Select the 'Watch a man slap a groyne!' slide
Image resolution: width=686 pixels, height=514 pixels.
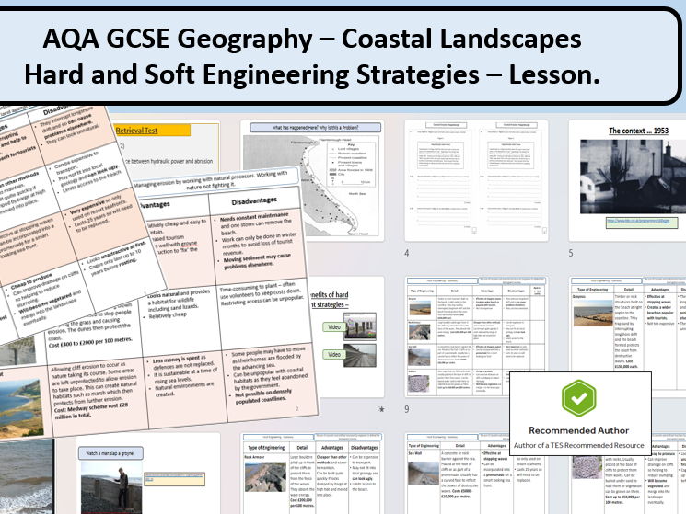click(148, 474)
